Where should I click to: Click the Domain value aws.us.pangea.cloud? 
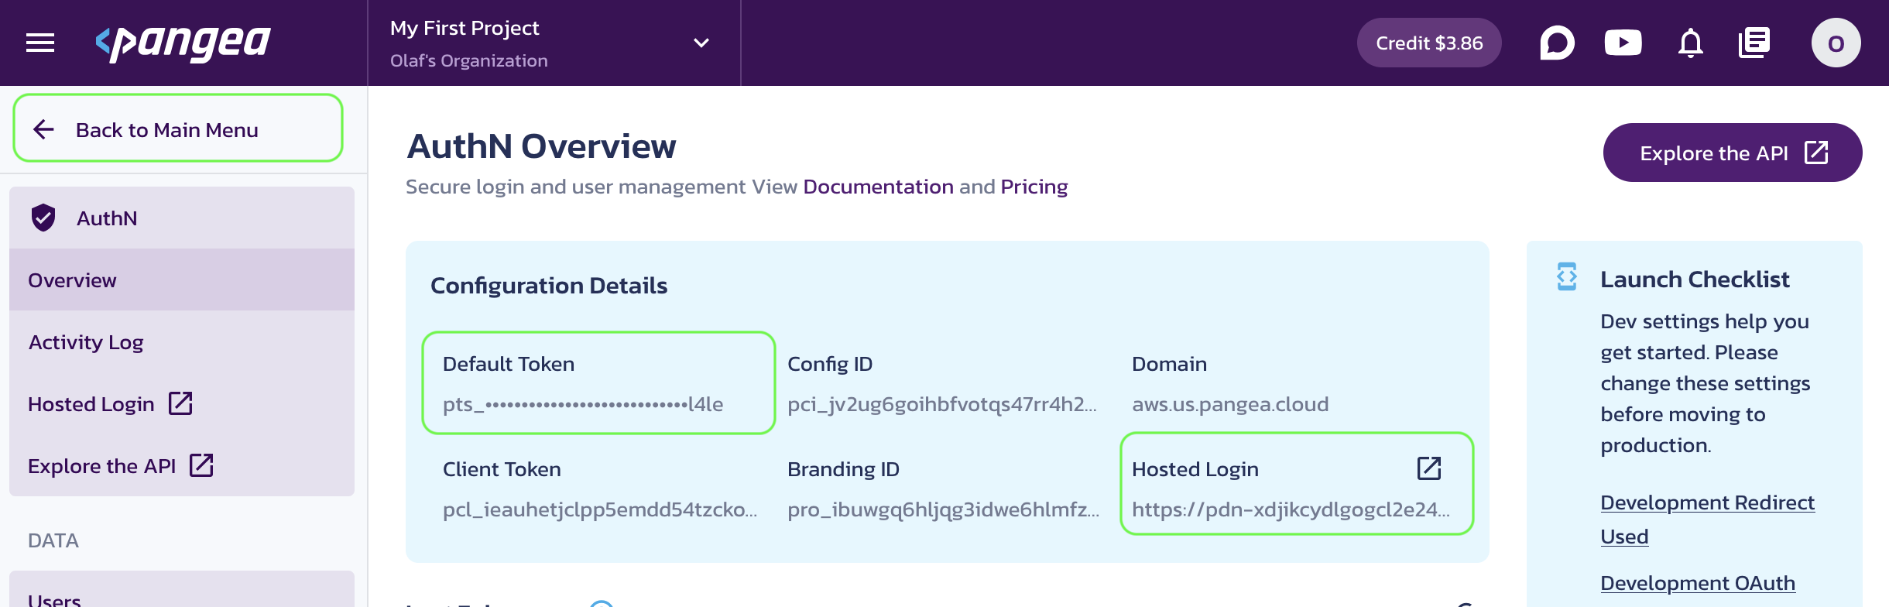point(1230,404)
